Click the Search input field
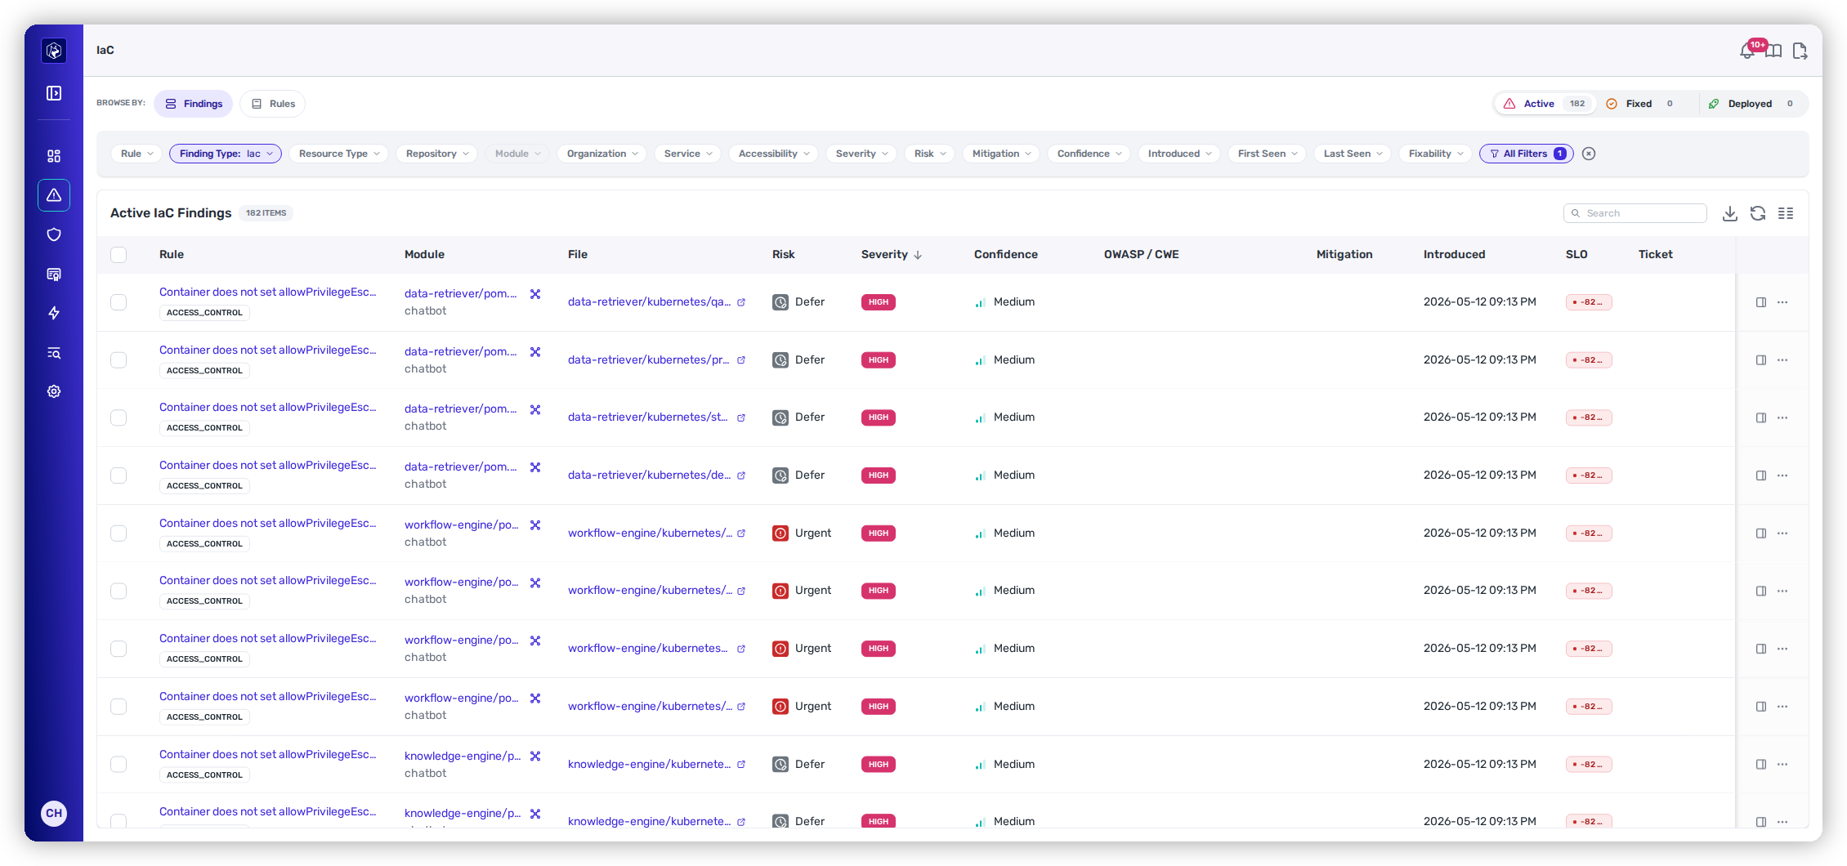The height and width of the screenshot is (866, 1847). [x=1635, y=213]
